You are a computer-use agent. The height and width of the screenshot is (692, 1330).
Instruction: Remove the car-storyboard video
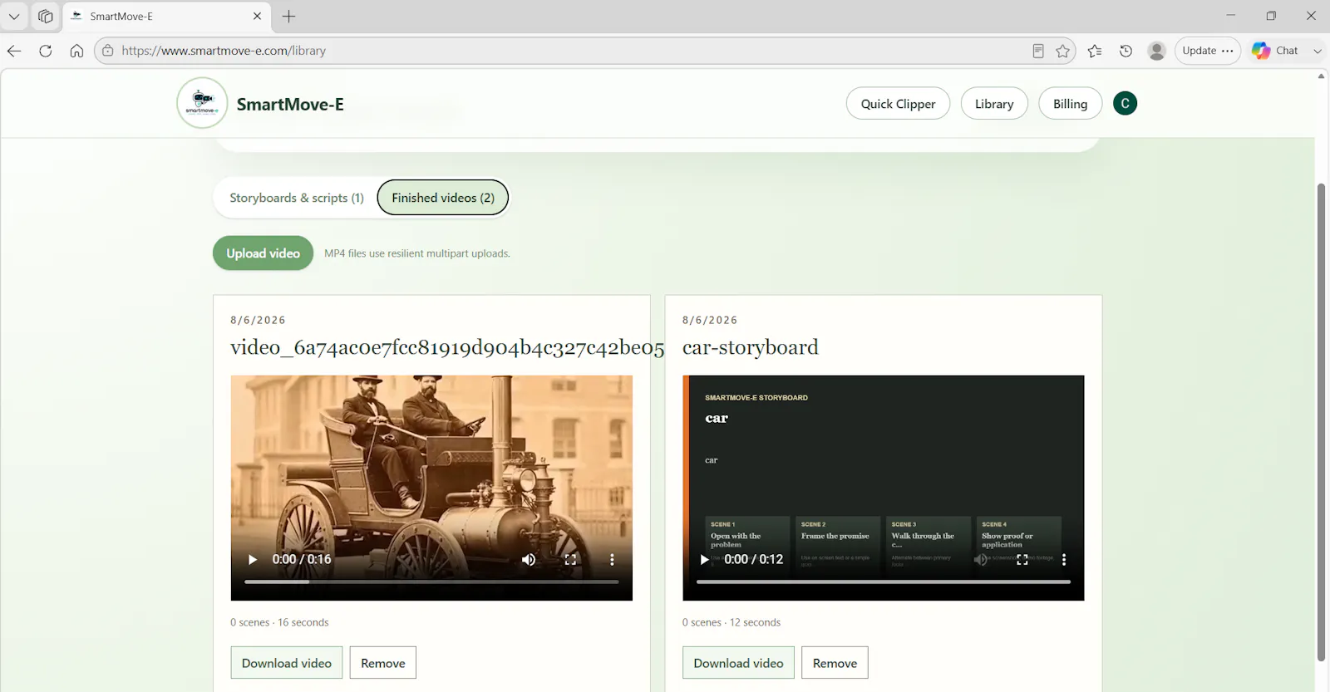coord(835,663)
